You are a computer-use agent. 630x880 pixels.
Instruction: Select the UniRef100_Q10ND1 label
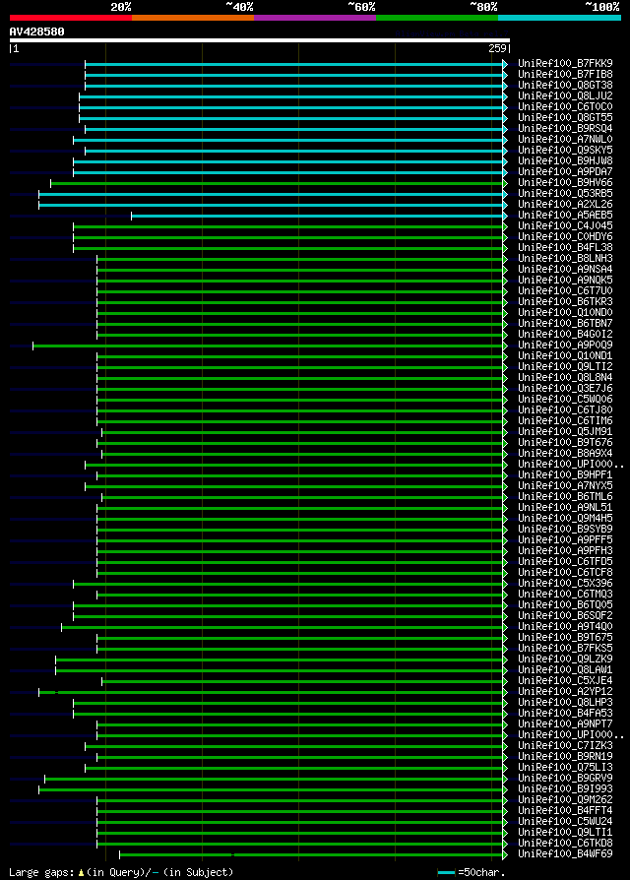tap(565, 356)
